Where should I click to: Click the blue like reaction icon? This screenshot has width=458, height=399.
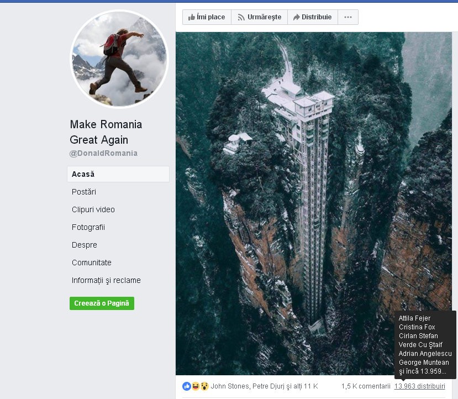click(187, 386)
